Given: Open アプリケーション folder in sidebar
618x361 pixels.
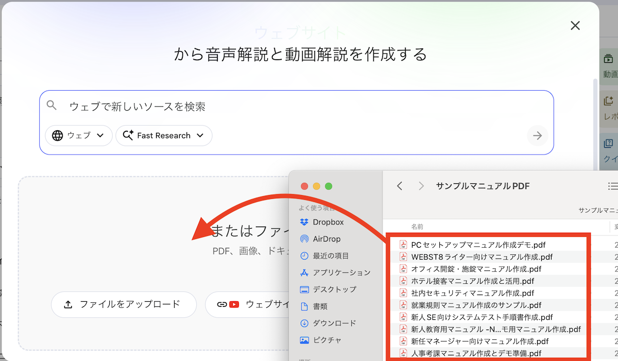Looking at the screenshot, I should (x=341, y=272).
